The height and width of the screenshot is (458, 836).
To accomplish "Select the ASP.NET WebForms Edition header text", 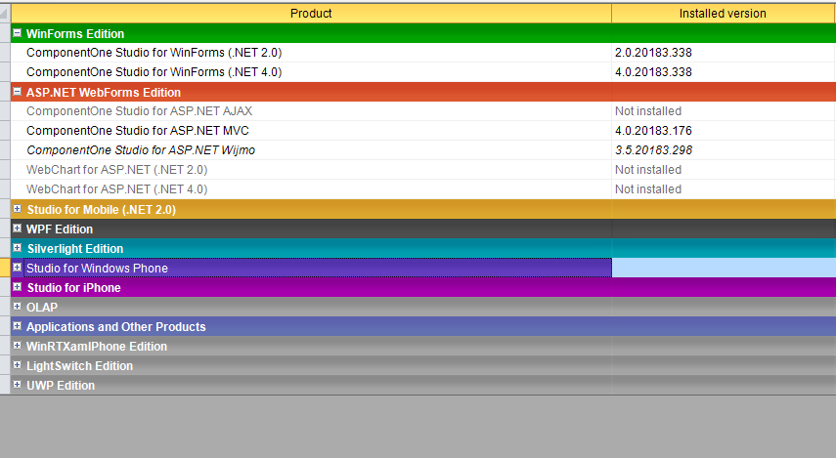I will pyautogui.click(x=104, y=92).
